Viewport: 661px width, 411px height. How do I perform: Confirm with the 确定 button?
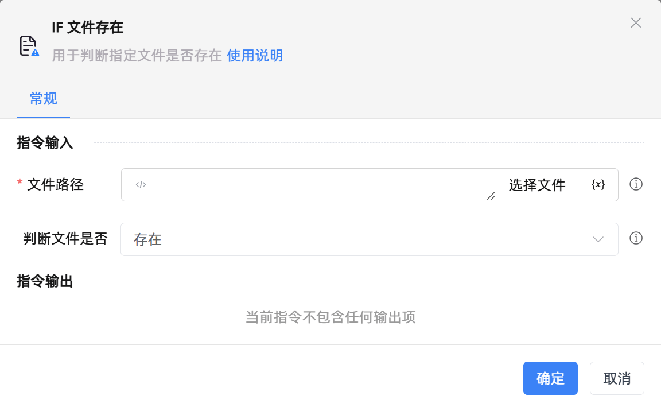click(x=550, y=378)
